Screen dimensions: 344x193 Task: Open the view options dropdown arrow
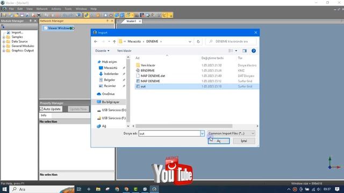pos(236,51)
